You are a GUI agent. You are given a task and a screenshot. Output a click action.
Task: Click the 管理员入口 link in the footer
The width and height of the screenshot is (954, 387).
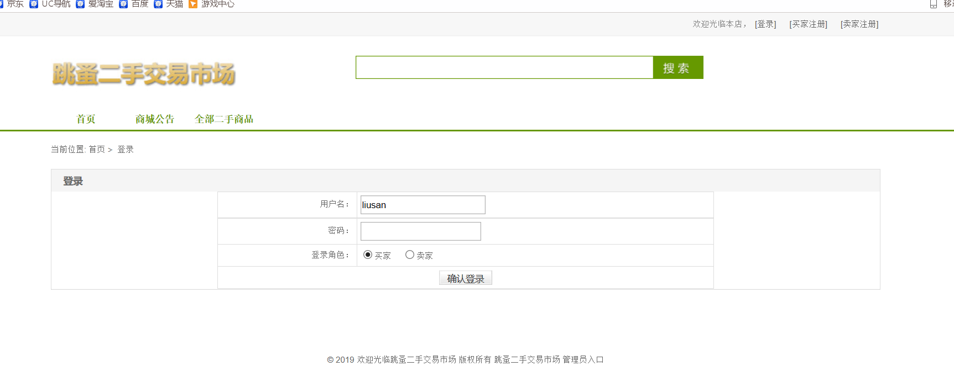click(x=583, y=359)
